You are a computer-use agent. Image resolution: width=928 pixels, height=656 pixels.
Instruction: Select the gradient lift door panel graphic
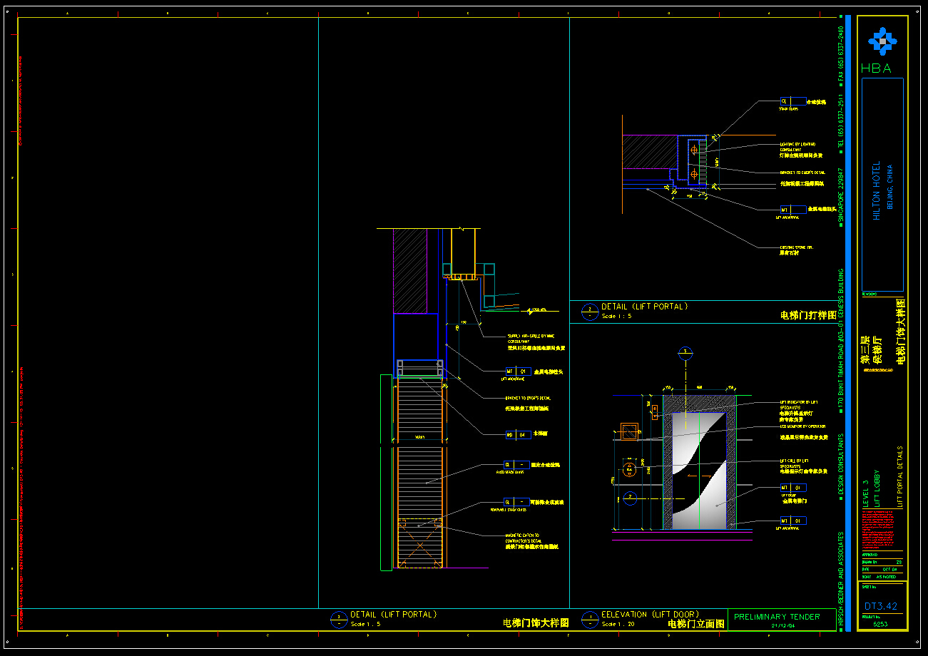699,471
